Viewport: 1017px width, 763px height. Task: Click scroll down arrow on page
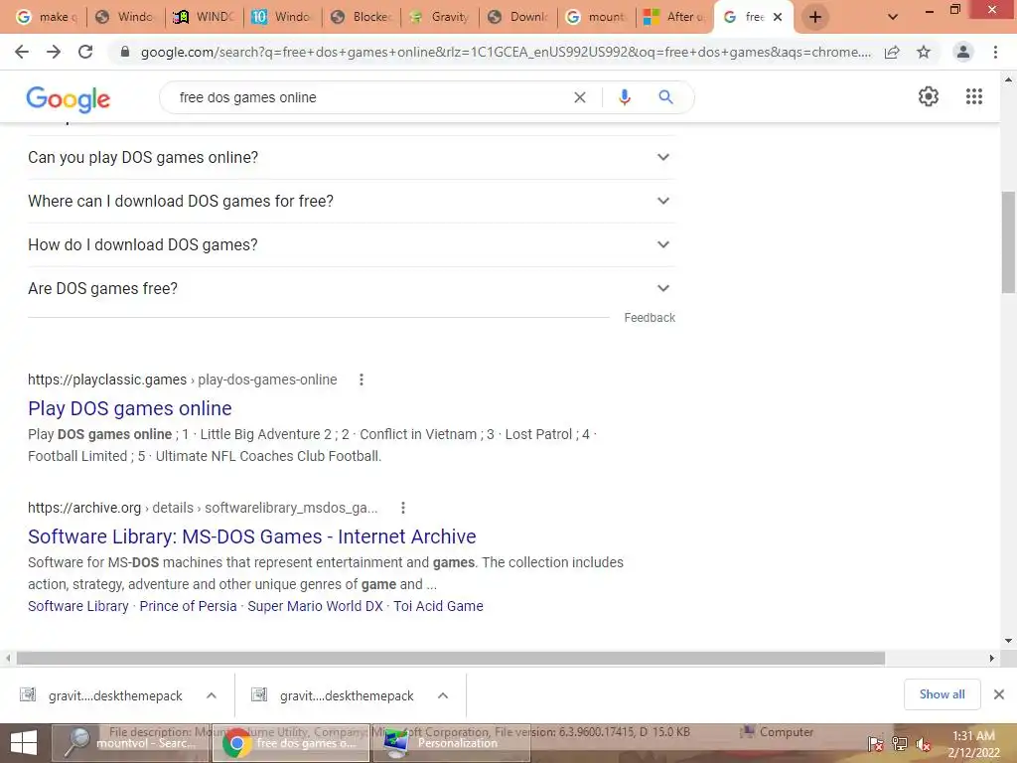pyautogui.click(x=1008, y=641)
